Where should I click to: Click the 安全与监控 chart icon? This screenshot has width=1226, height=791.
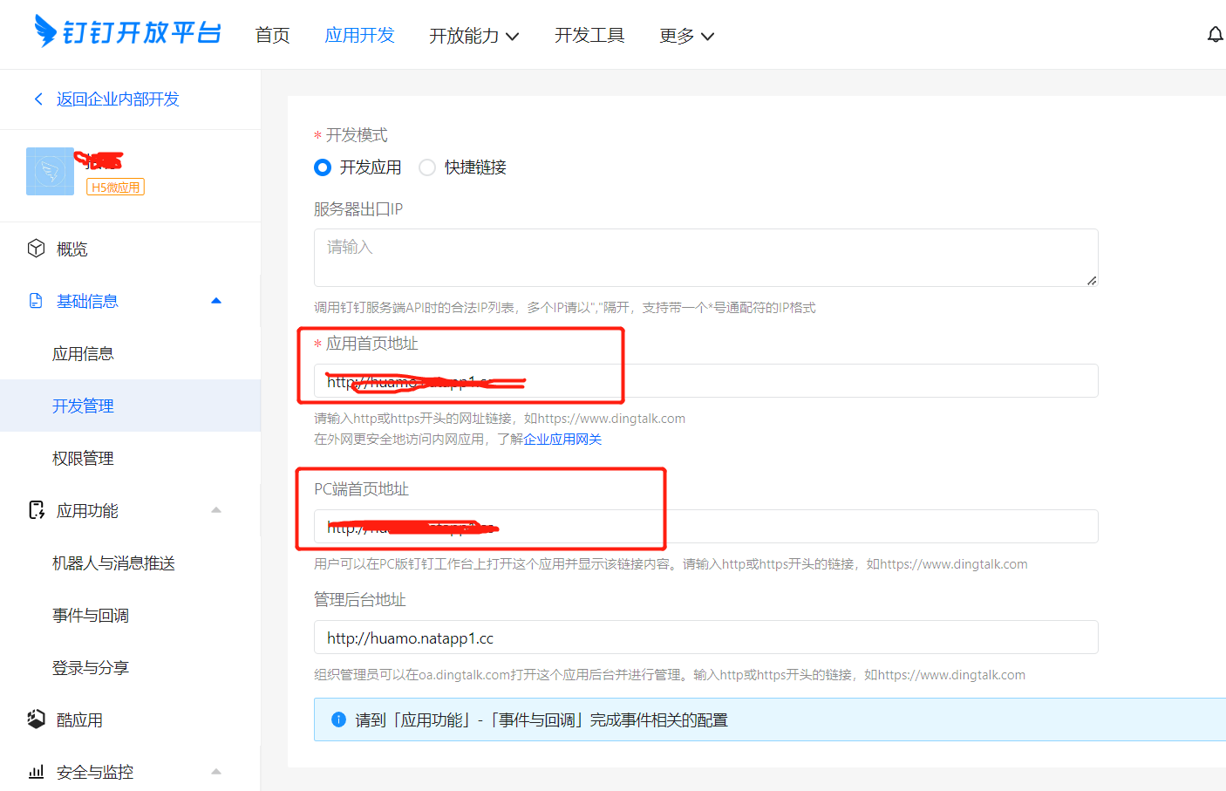tap(36, 772)
